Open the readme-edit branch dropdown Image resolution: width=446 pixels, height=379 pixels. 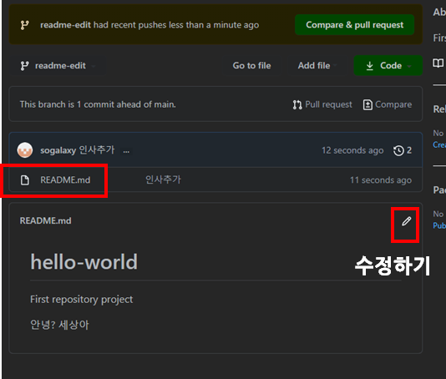pyautogui.click(x=57, y=66)
